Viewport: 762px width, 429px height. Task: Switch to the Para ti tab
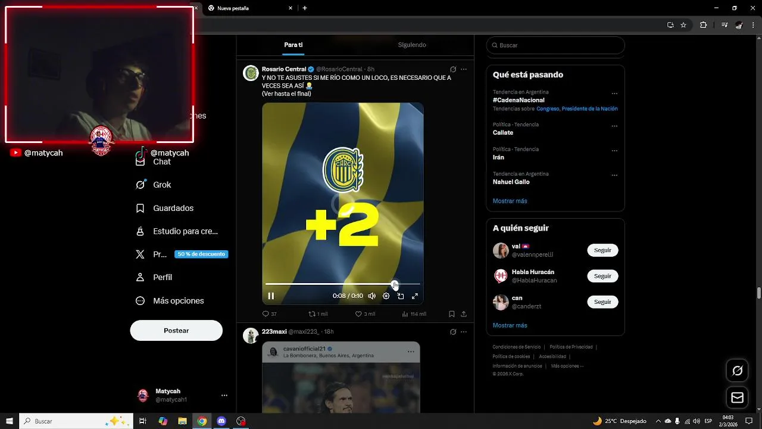click(x=293, y=45)
